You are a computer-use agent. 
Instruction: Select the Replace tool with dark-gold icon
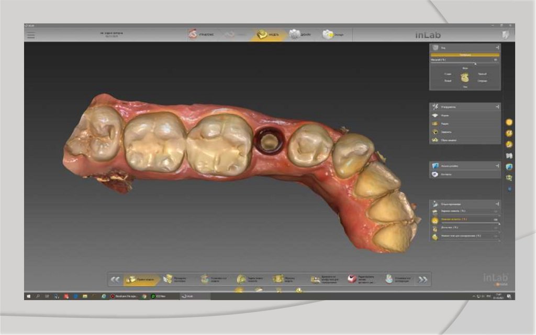point(465,132)
